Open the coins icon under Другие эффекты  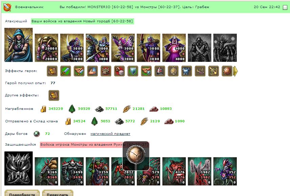pyautogui.click(x=54, y=95)
